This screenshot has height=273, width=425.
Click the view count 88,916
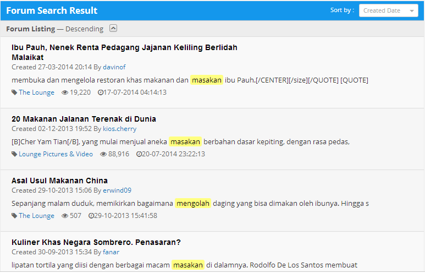[119, 154]
